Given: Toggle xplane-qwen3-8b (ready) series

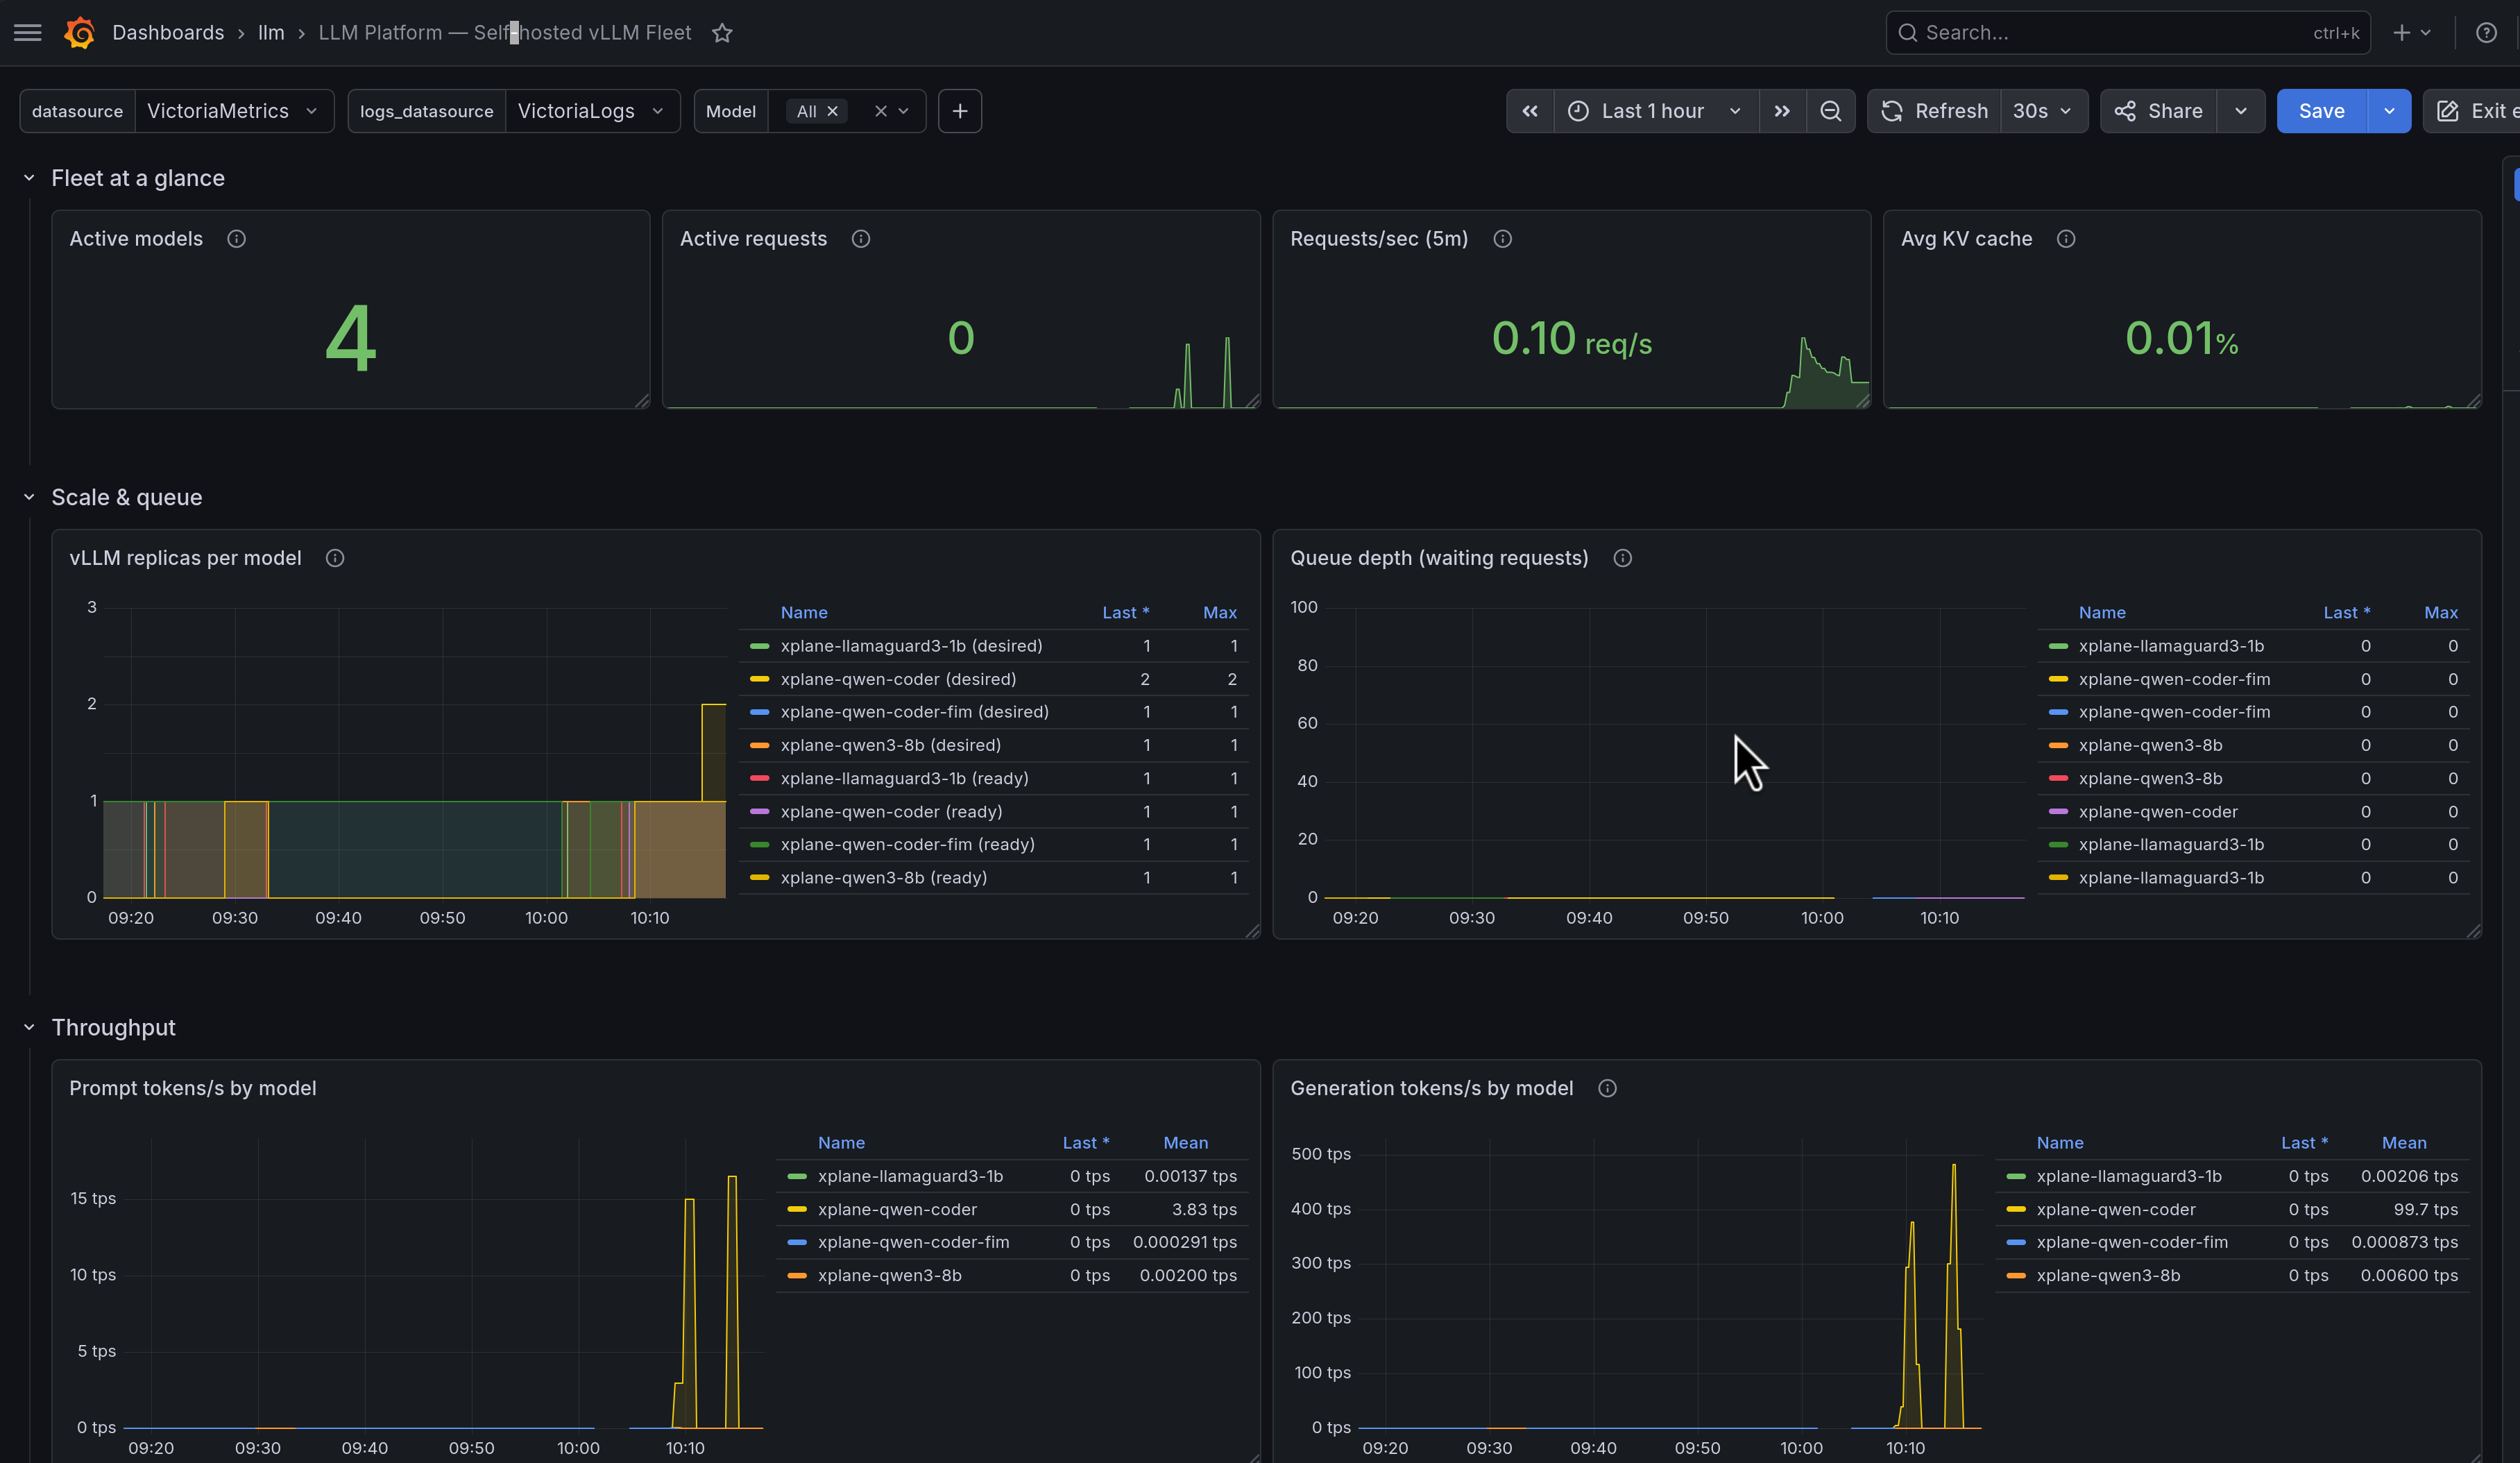Looking at the screenshot, I should [883, 878].
